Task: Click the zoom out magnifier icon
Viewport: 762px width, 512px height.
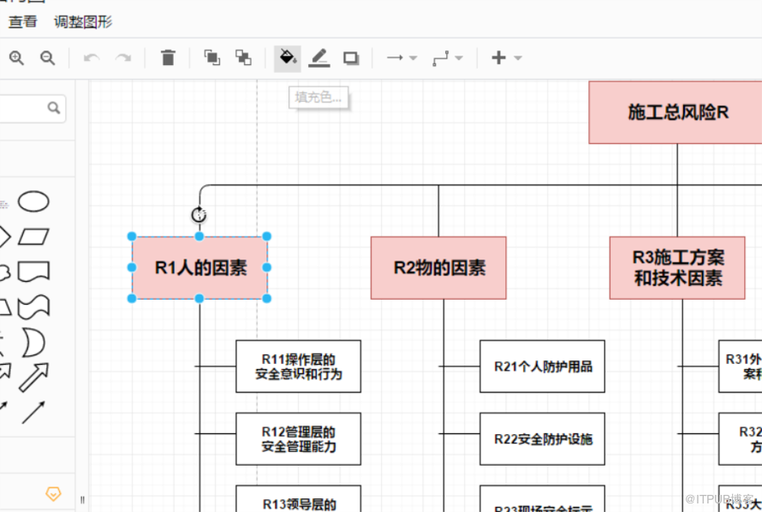Action: (48, 58)
